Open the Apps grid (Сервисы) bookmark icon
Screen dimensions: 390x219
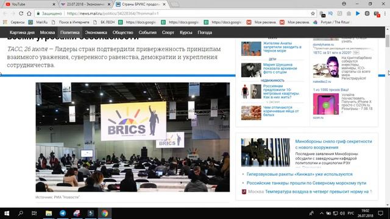click(x=5, y=22)
